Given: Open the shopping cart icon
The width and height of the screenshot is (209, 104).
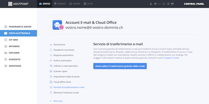Looking at the screenshot, I should [172, 4].
